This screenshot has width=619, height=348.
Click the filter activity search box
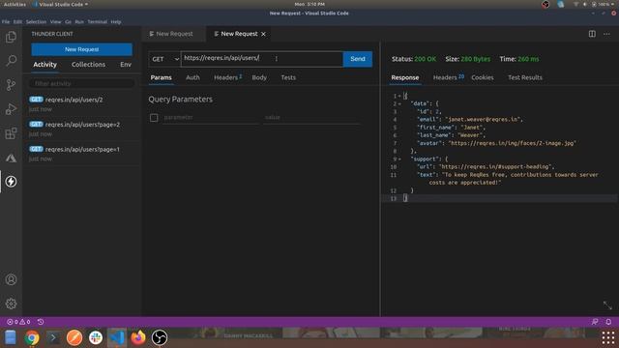point(82,84)
